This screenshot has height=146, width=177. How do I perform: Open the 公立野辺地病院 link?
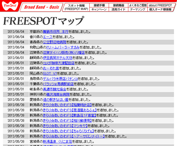[55, 42]
